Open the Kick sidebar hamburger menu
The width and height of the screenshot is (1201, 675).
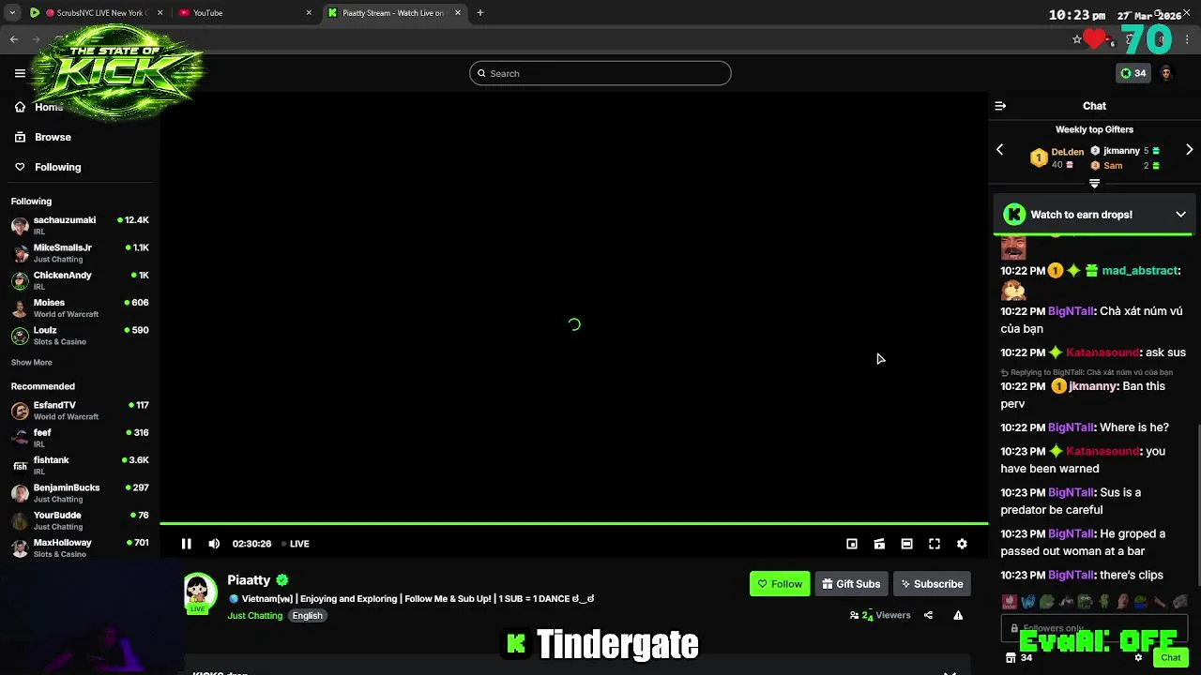point(20,73)
